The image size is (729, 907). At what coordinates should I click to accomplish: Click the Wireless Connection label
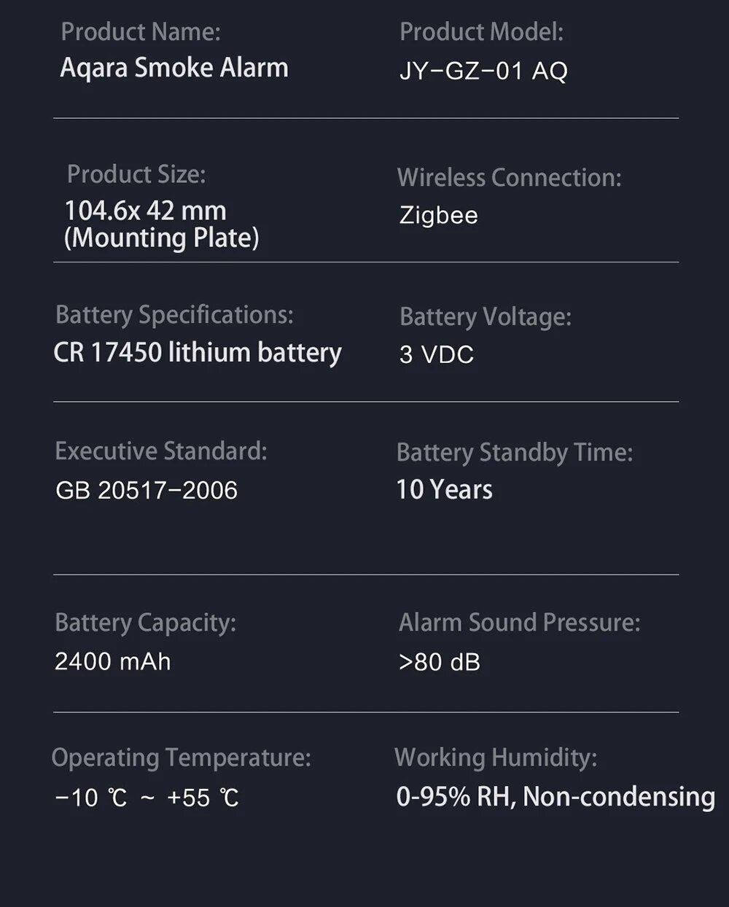pos(510,177)
